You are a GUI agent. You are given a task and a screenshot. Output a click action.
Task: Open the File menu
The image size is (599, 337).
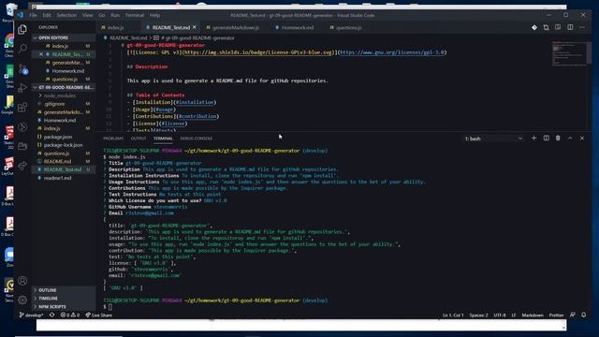pos(34,15)
